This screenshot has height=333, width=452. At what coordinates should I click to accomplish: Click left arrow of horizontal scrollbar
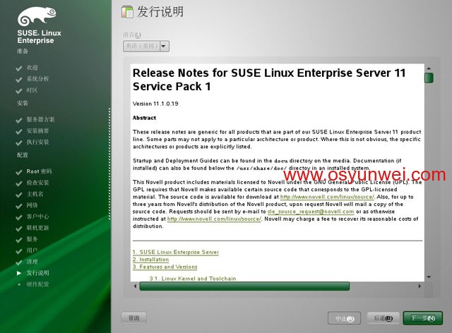pos(135,286)
